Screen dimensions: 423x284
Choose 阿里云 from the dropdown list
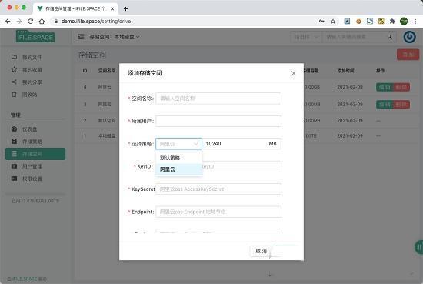tap(178, 169)
